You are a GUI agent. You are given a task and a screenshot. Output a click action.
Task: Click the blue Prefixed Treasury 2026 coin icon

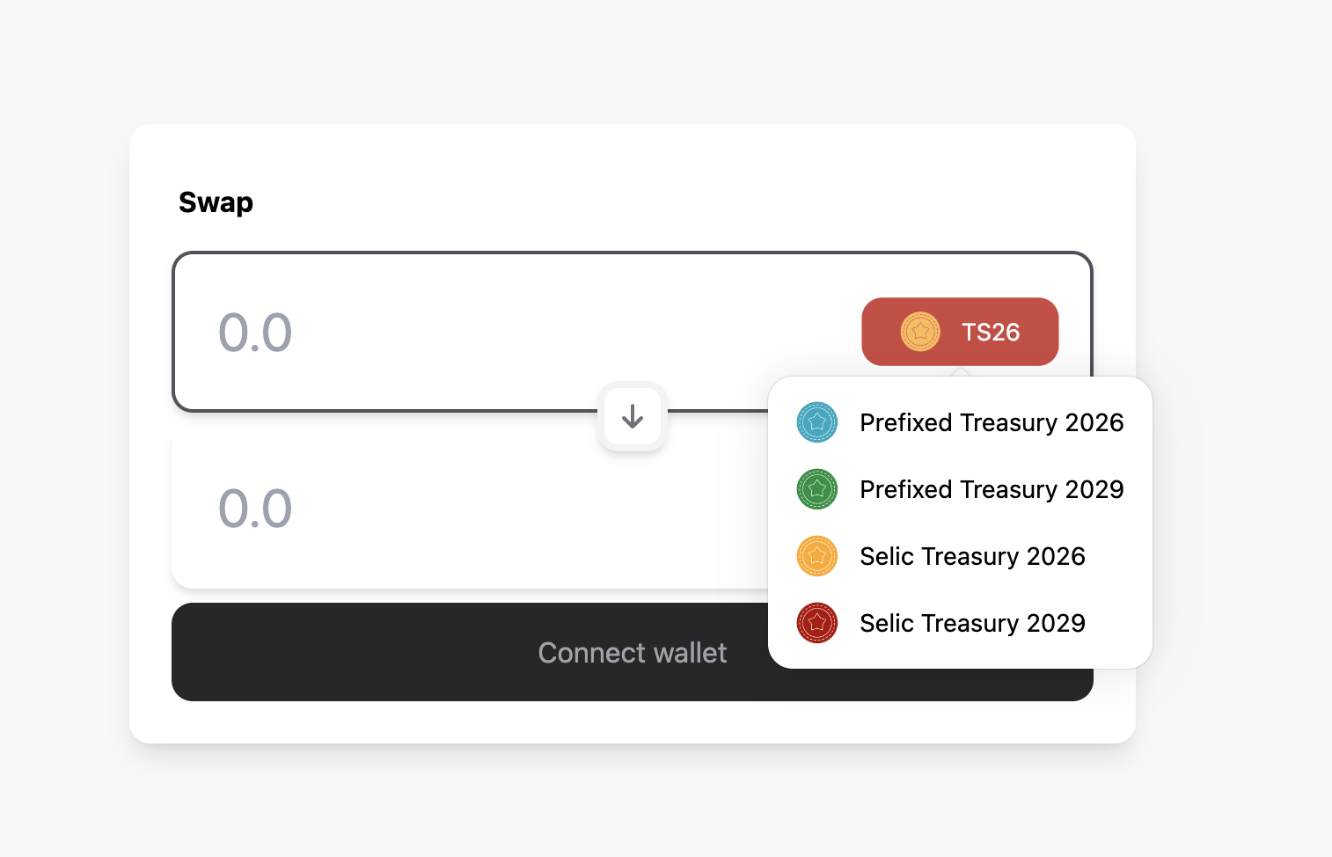816,422
